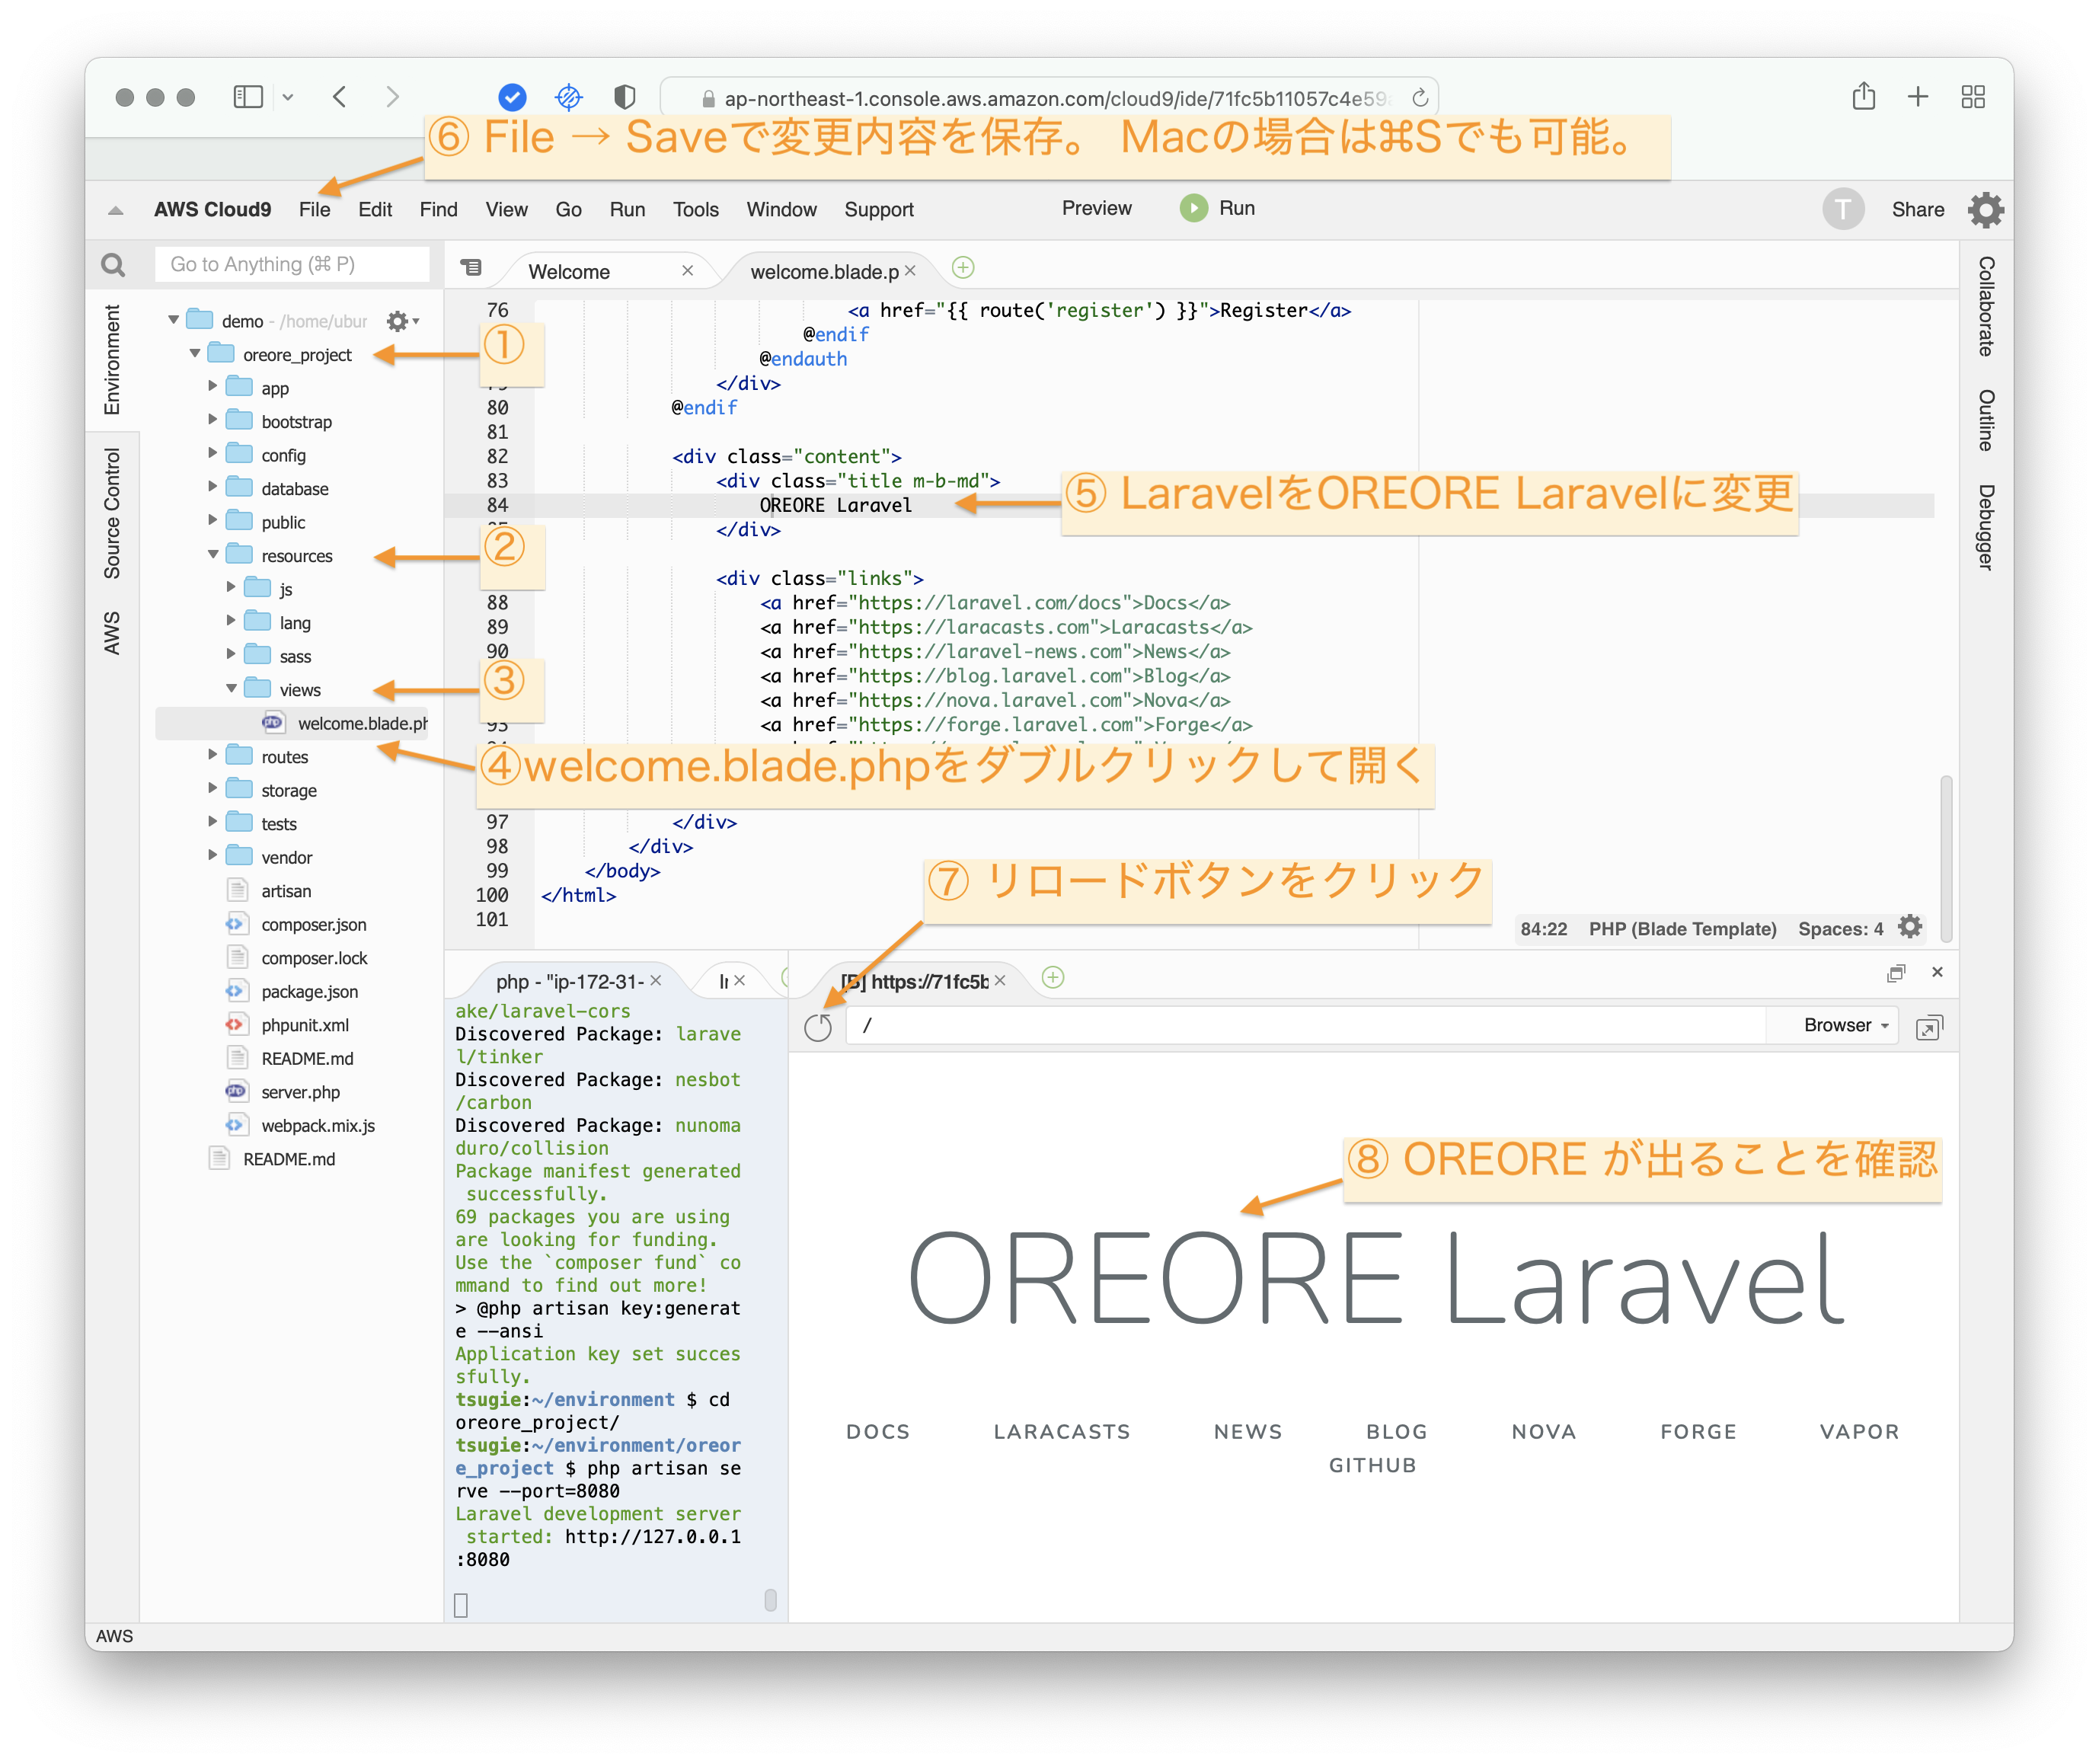2099x1764 pixels.
Task: Toggle the Collaborate side panel
Action: click(x=1986, y=306)
